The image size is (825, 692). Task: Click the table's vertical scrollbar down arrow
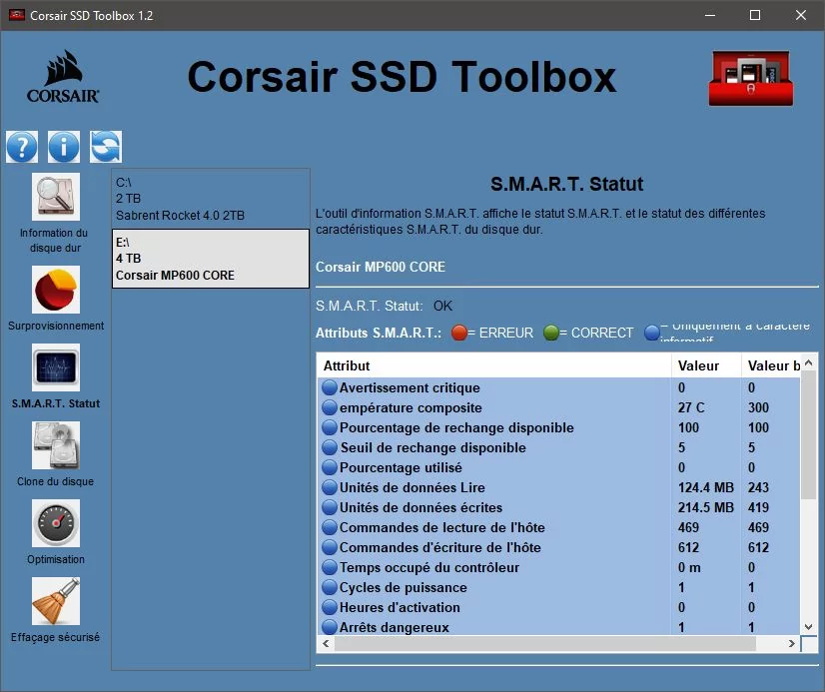(809, 627)
